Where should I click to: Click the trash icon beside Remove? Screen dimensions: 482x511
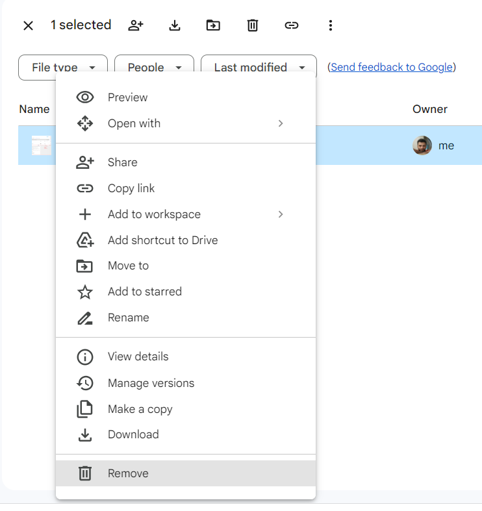point(85,473)
